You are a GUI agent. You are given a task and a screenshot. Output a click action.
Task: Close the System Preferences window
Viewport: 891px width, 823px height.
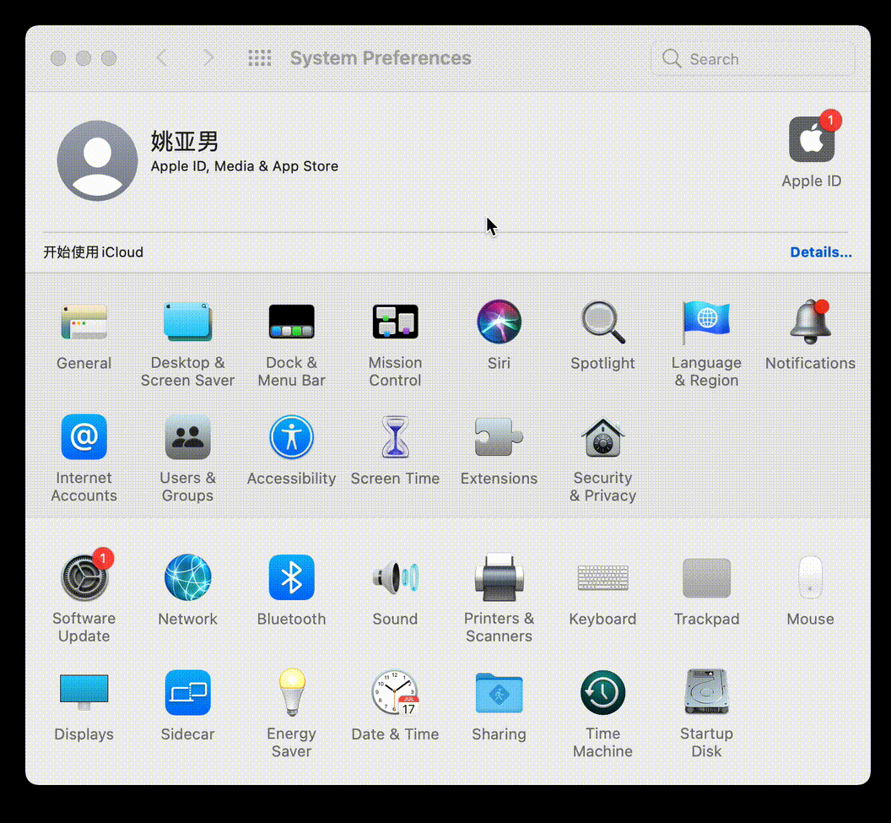tap(58, 58)
